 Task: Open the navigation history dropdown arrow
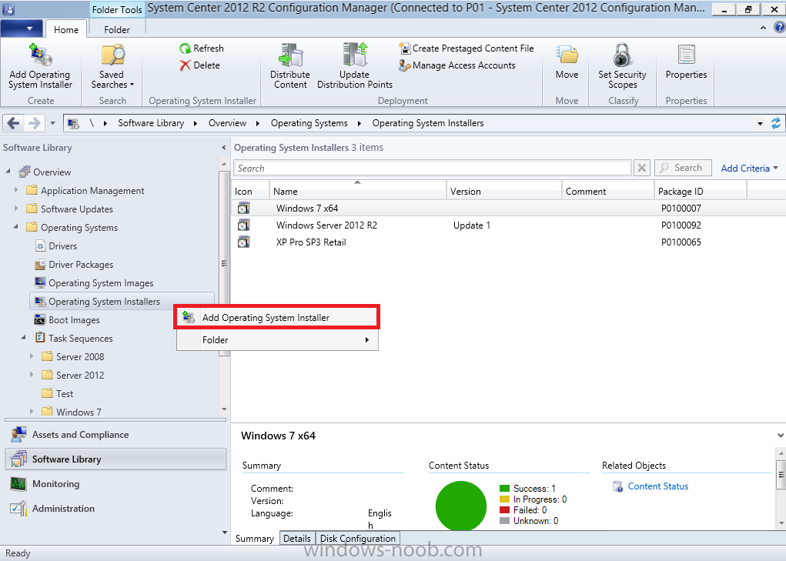(x=52, y=122)
